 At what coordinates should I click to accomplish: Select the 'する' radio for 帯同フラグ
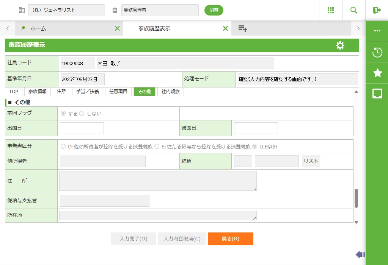(63, 114)
